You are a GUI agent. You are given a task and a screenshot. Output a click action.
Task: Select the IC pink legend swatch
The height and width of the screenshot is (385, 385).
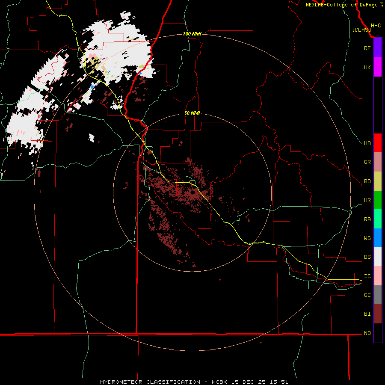click(378, 276)
